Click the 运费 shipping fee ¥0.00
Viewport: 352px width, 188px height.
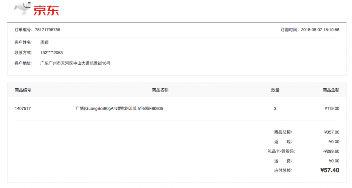click(x=333, y=161)
